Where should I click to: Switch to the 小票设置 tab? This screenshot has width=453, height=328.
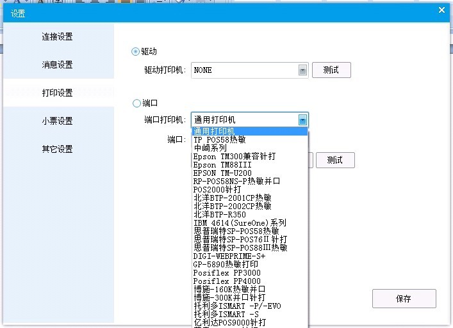[58, 121]
